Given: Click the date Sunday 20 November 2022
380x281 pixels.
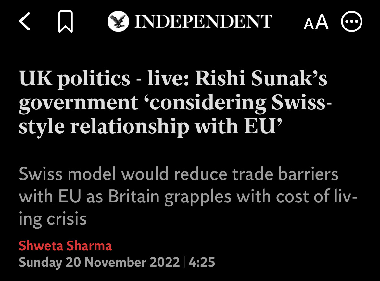Looking at the screenshot, I should pos(99,262).
